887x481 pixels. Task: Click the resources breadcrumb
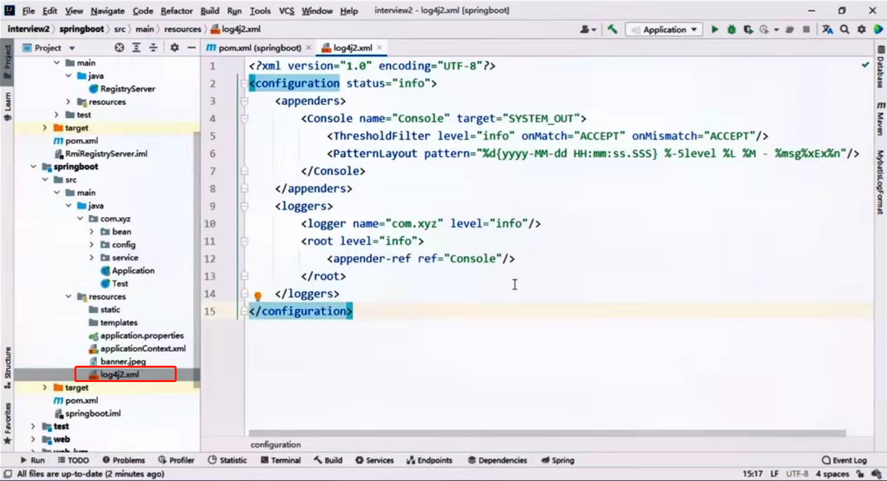[x=182, y=29]
